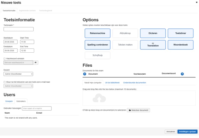Click the password input field

click(x=18, y=62)
